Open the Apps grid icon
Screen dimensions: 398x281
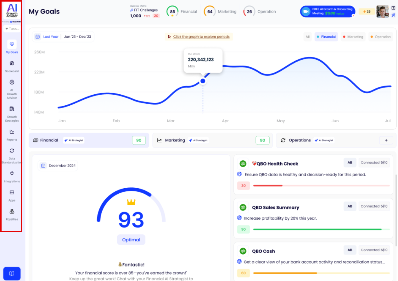coord(12,192)
